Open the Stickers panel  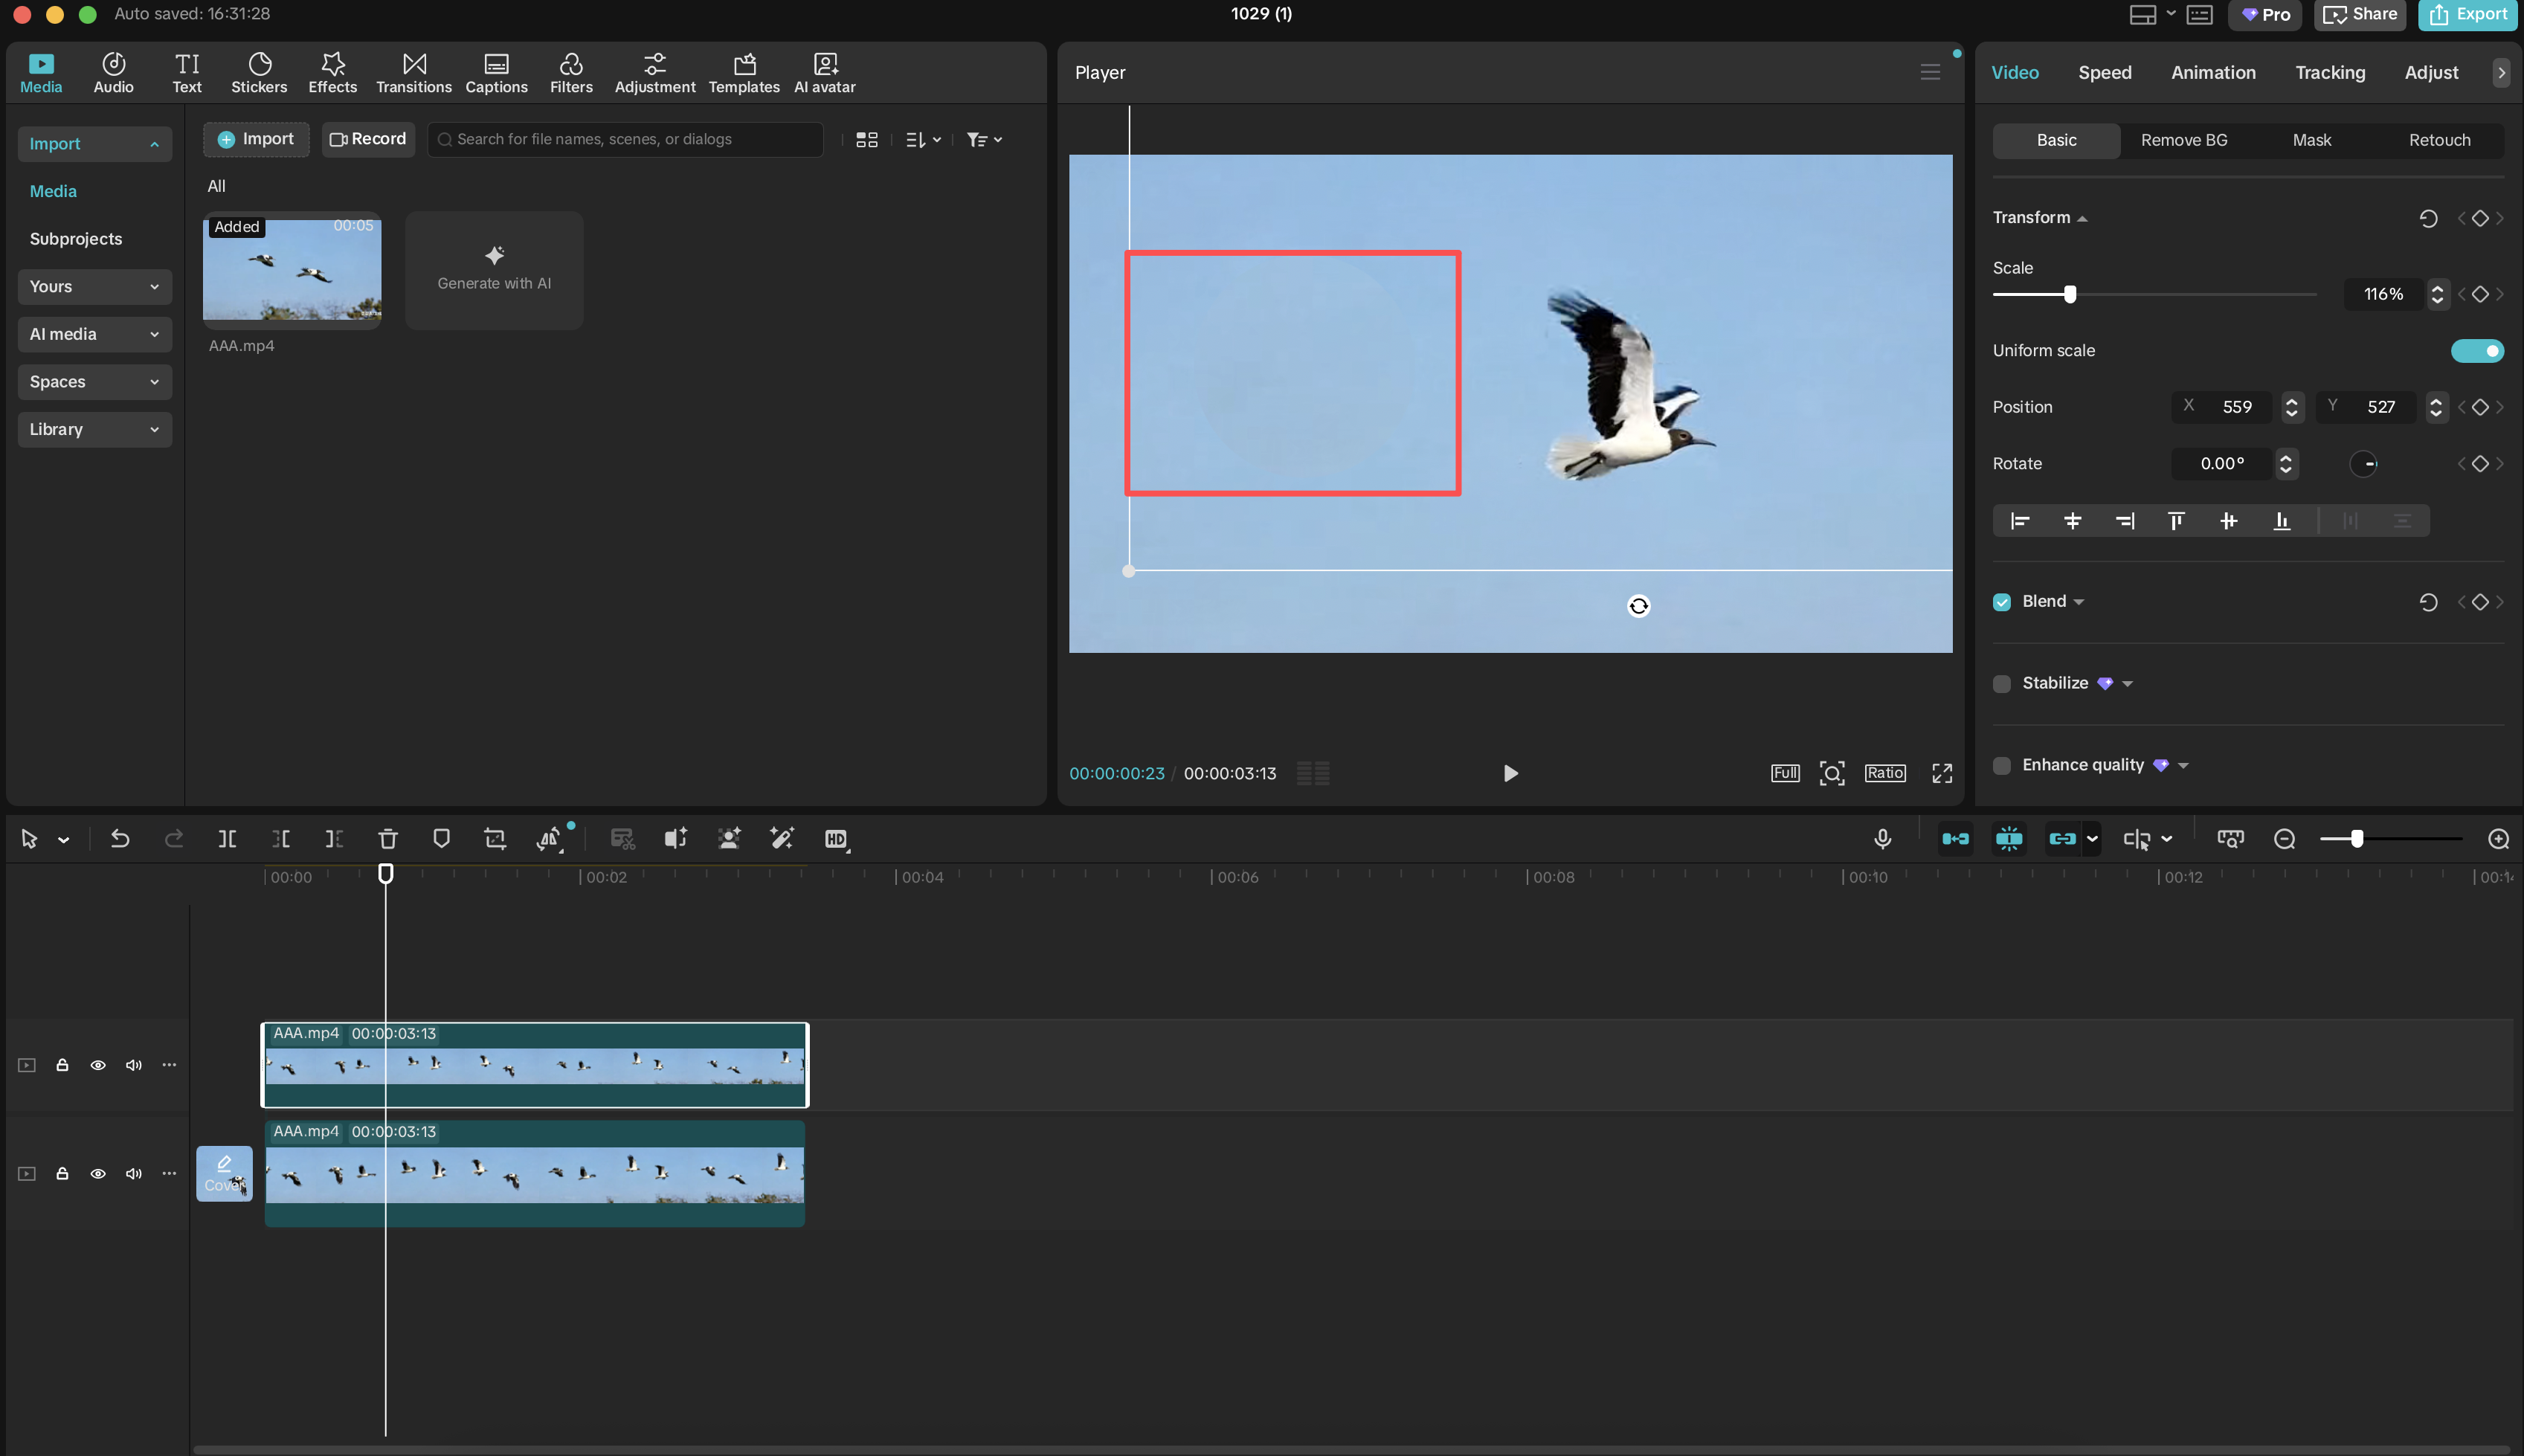(259, 72)
